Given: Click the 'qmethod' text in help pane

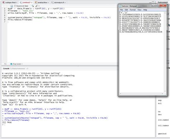Looking at the screenshot, I should [162, 134].
